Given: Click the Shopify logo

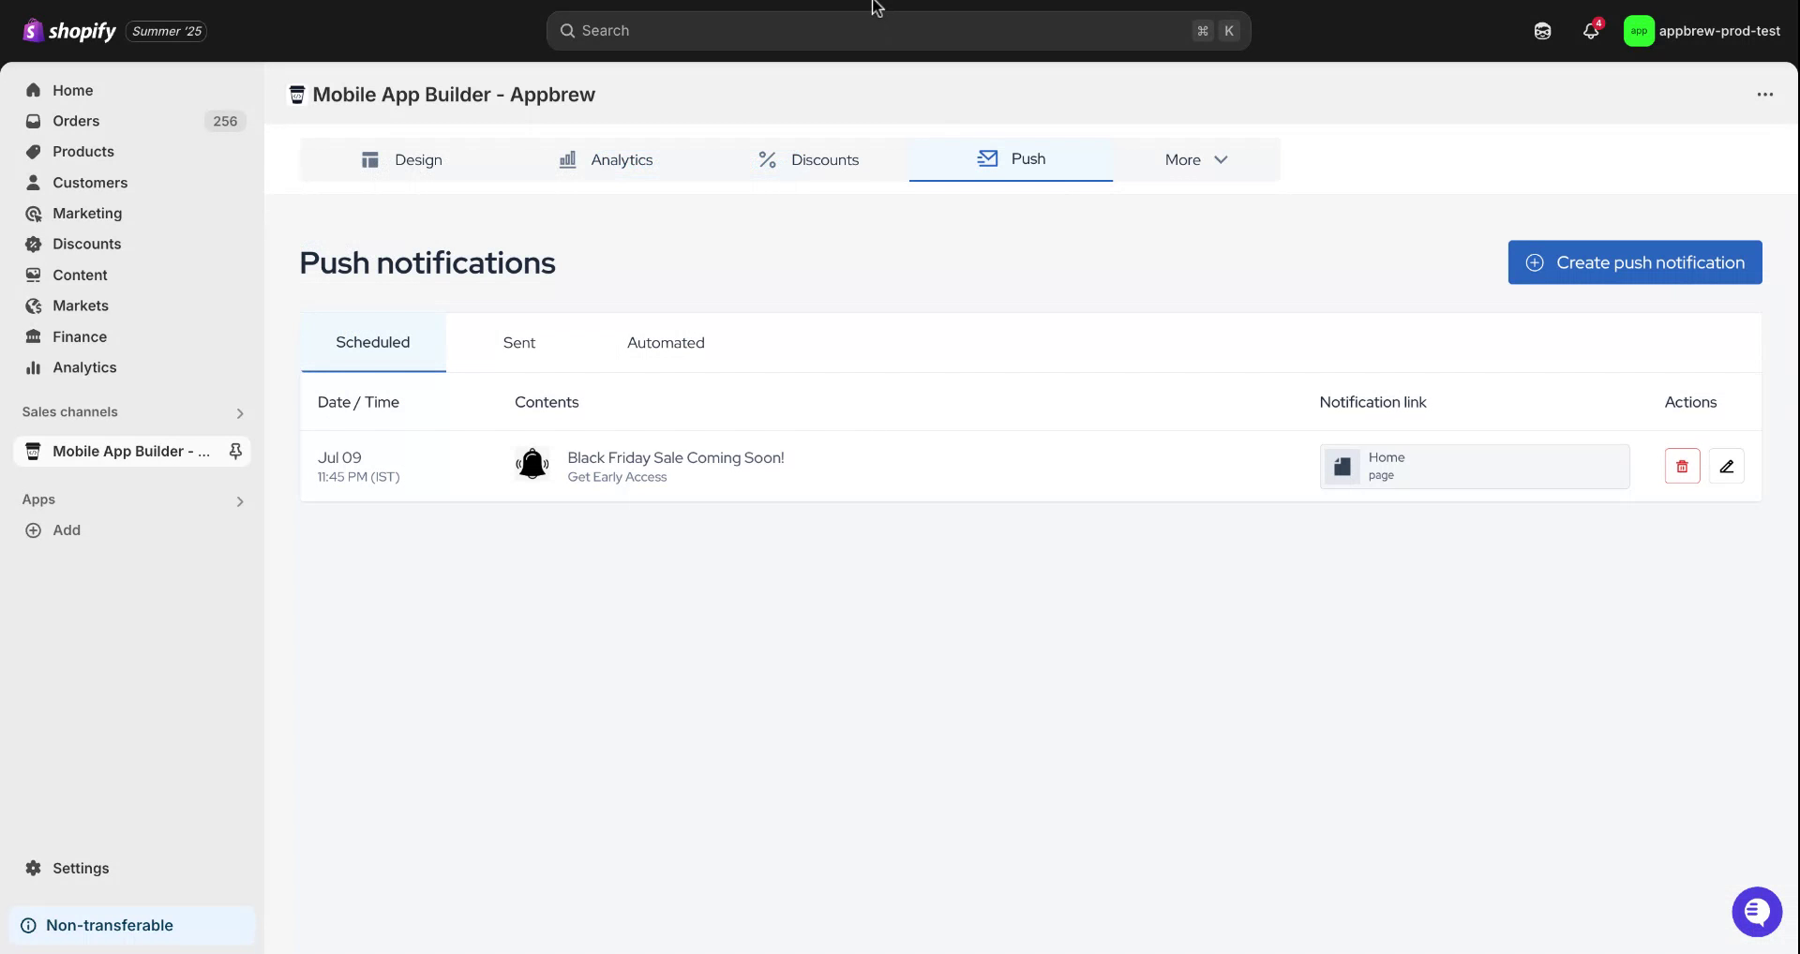Looking at the screenshot, I should coord(69,31).
